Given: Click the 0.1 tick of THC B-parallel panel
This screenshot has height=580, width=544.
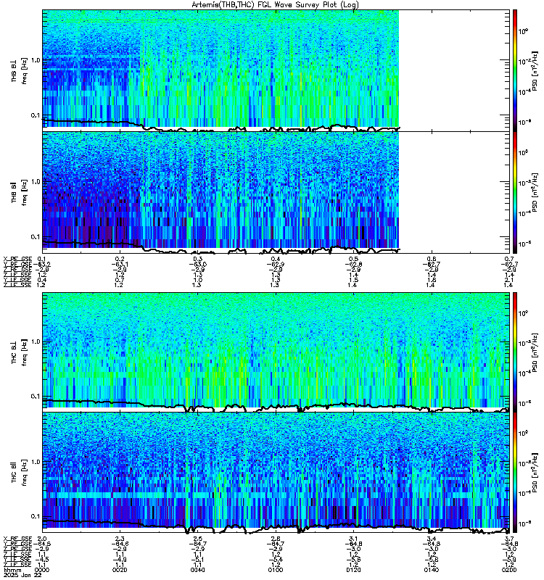Looking at the screenshot, I should tap(36, 516).
